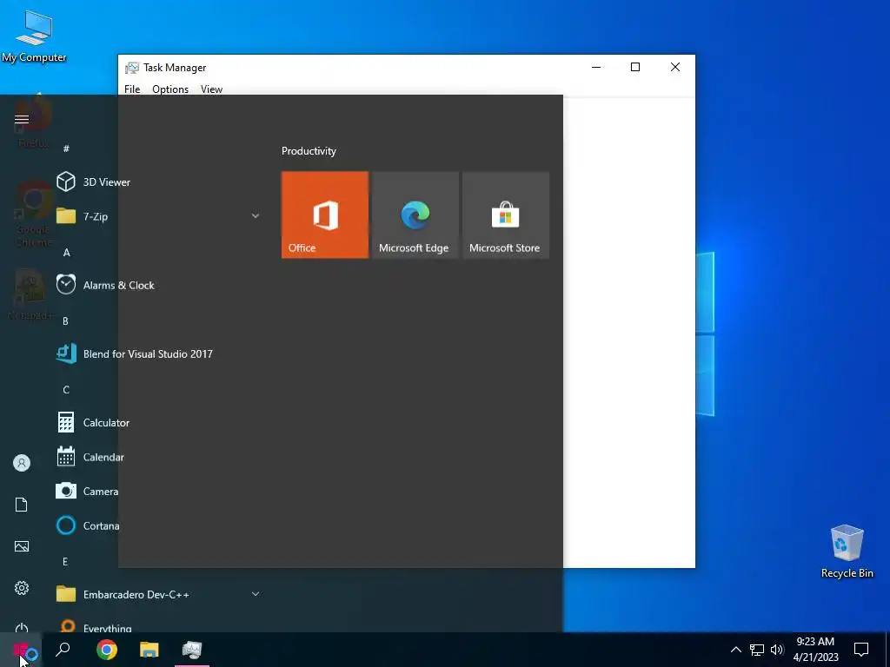
Task: Show hidden tray icons chevron
Action: click(735, 650)
